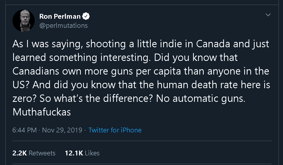Click the word "Canada" in the tweet
This screenshot has height=165, width=283.
[213, 44]
